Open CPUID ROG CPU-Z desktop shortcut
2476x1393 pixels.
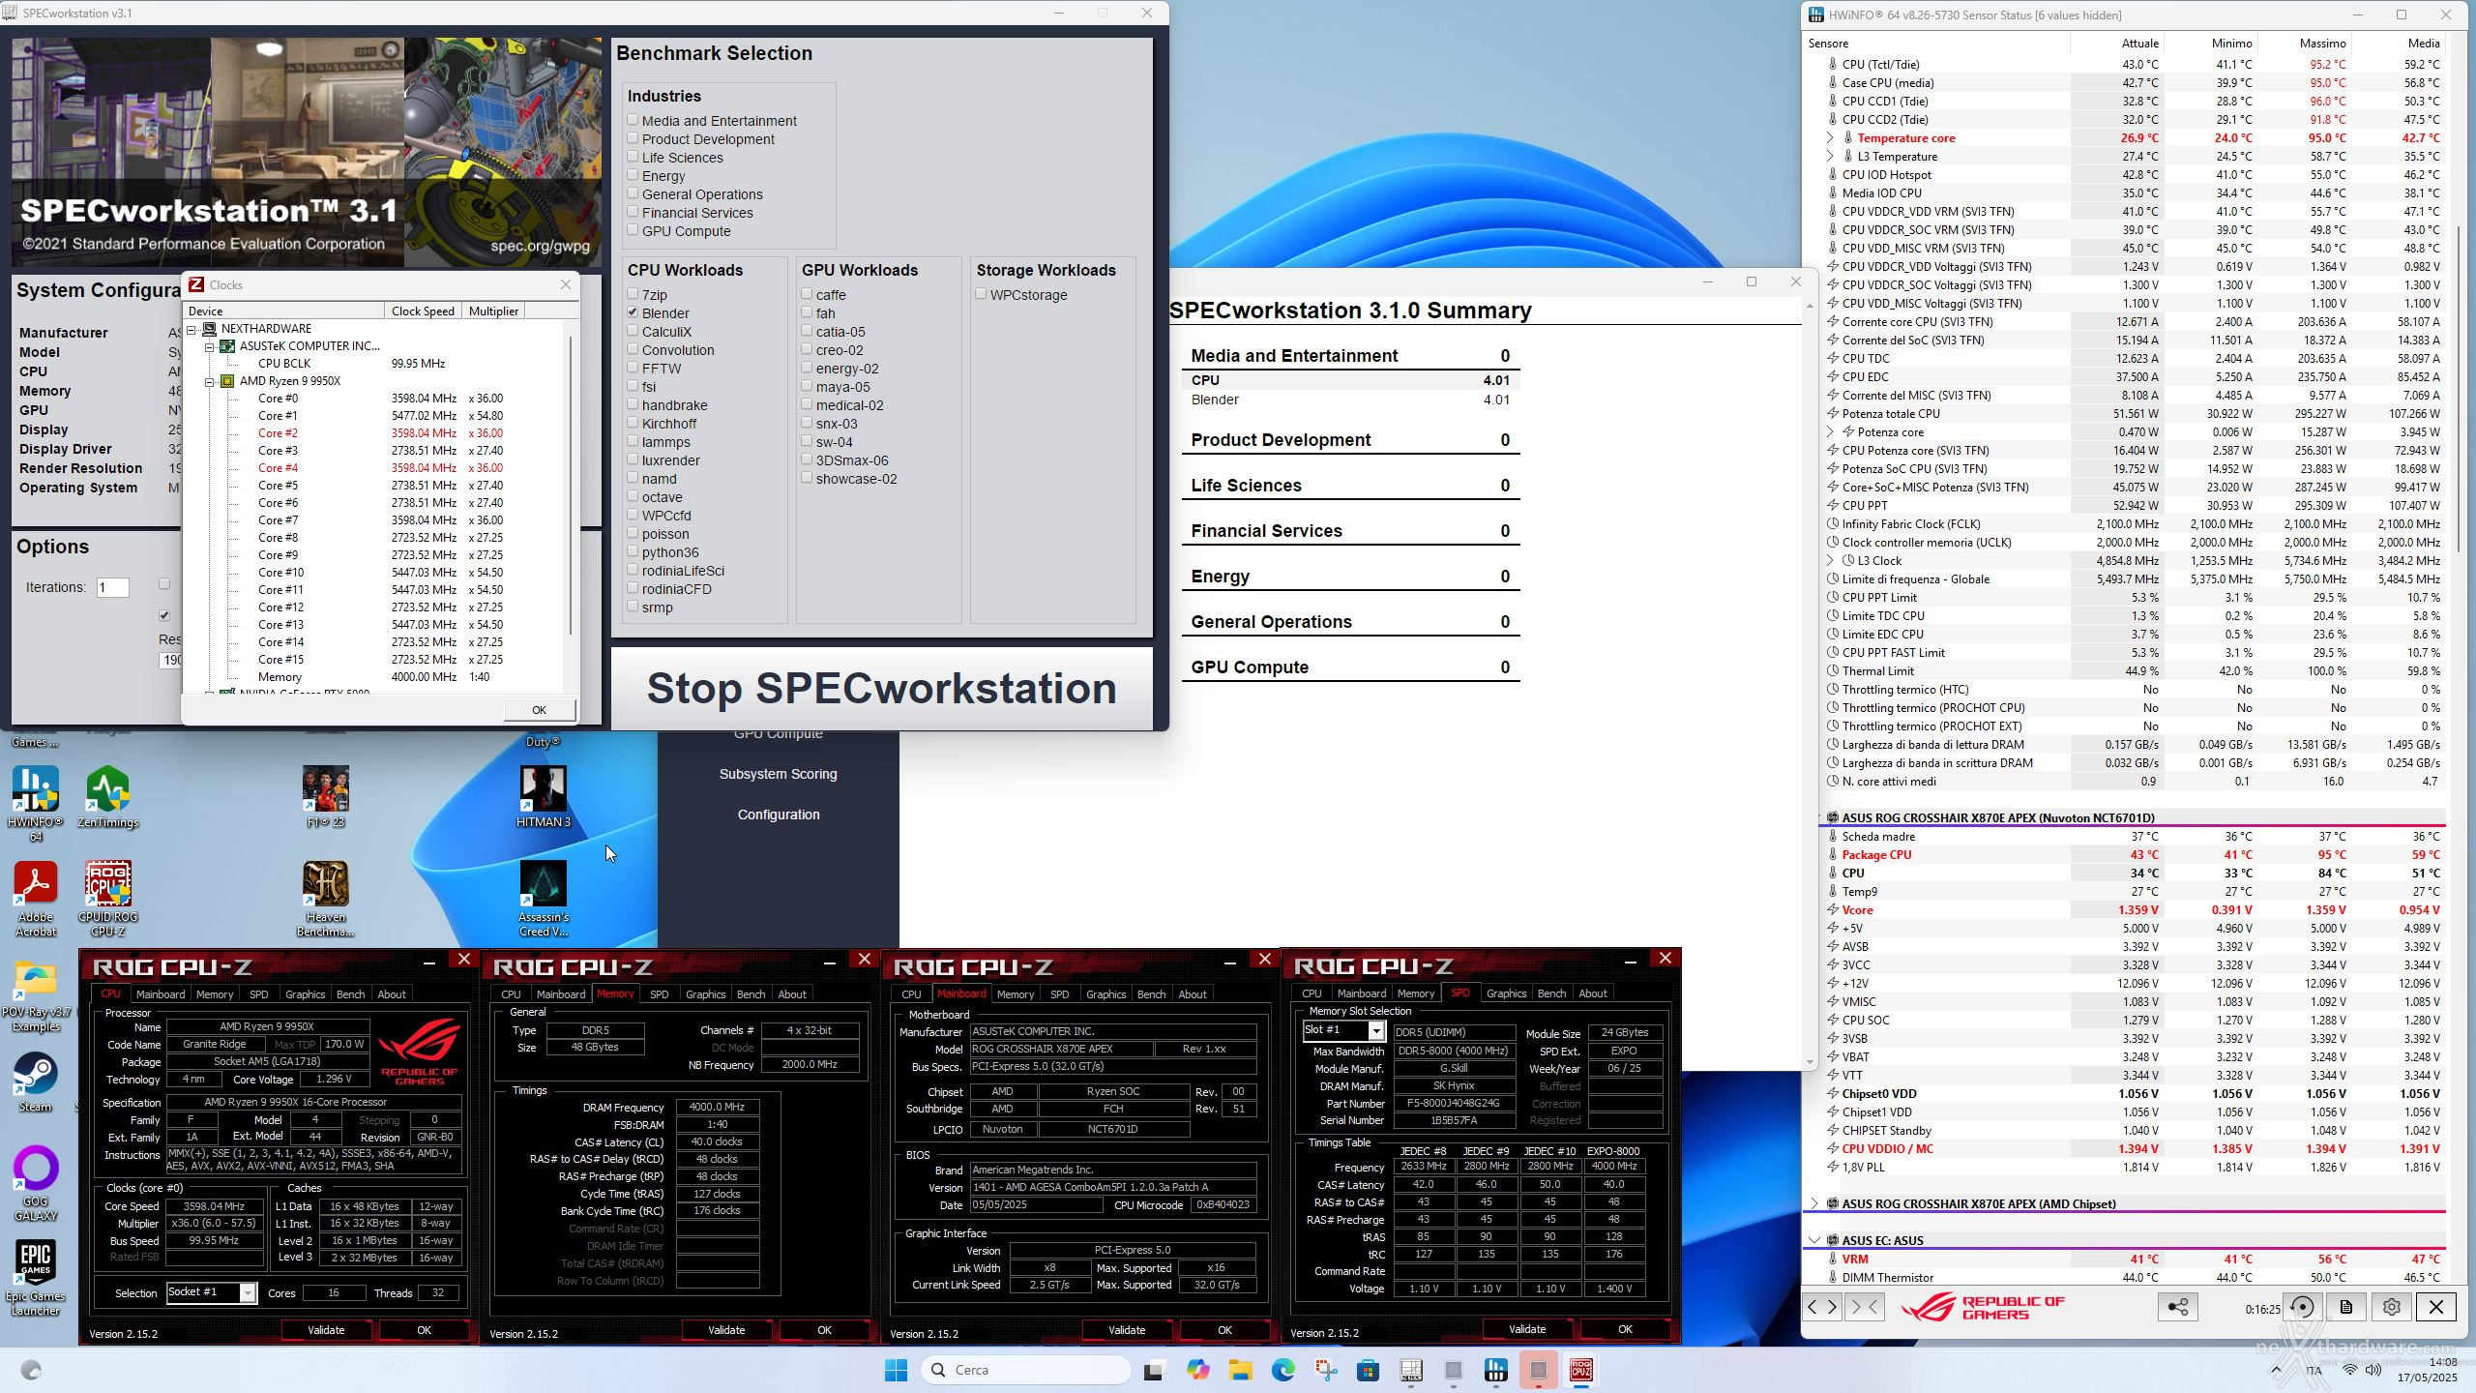click(x=107, y=899)
